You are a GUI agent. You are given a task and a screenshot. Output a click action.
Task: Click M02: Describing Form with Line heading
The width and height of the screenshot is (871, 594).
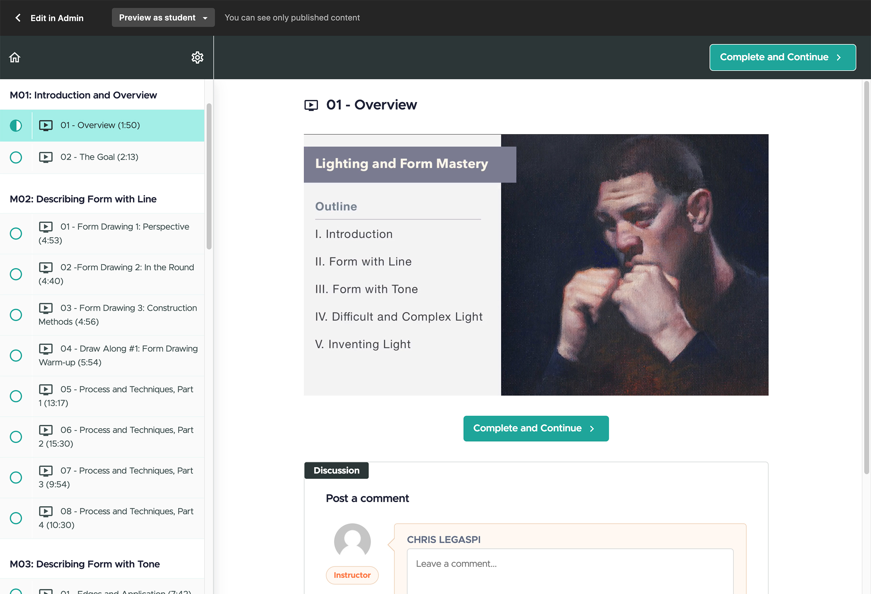pos(83,199)
